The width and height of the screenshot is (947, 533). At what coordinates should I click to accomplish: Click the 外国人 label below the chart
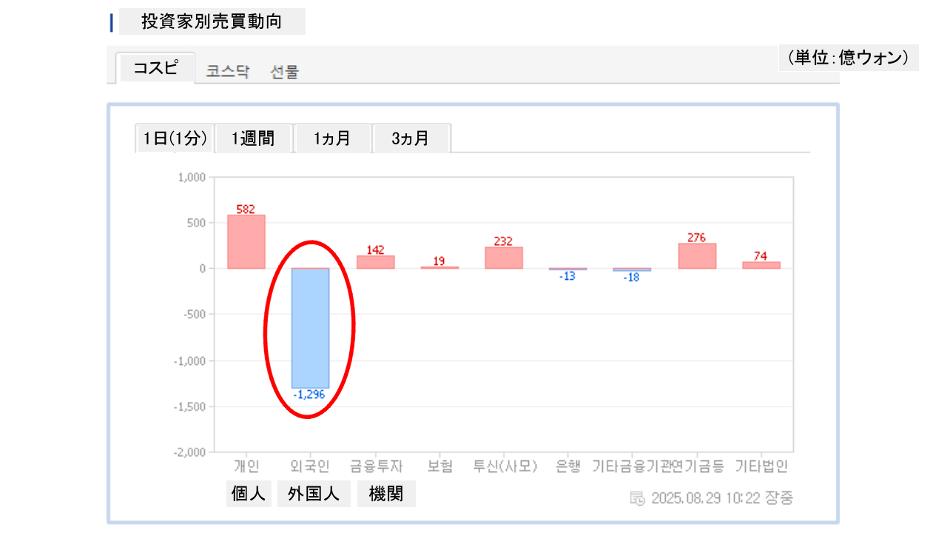pos(314,494)
